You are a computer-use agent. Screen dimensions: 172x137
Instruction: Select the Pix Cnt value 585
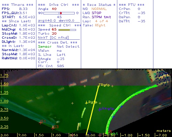(60, 66)
